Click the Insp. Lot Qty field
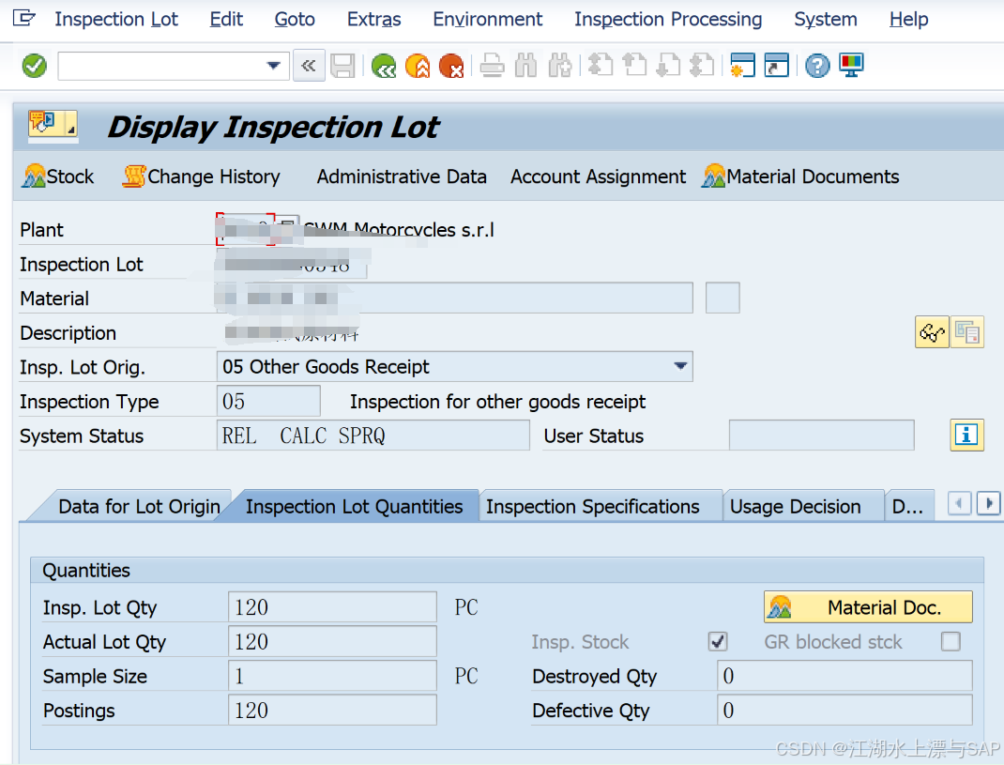The height and width of the screenshot is (765, 1004). (332, 606)
